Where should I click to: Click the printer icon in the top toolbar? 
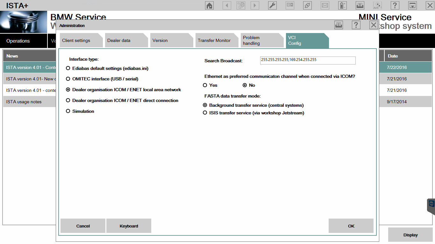(360, 5)
